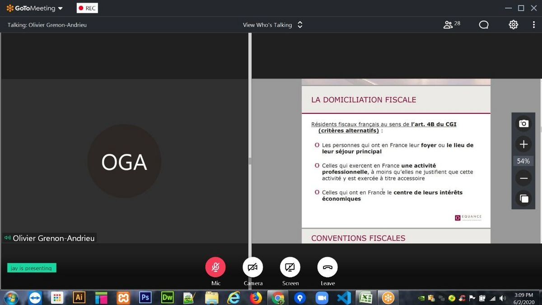Open the three-dot more options menu

click(x=533, y=25)
